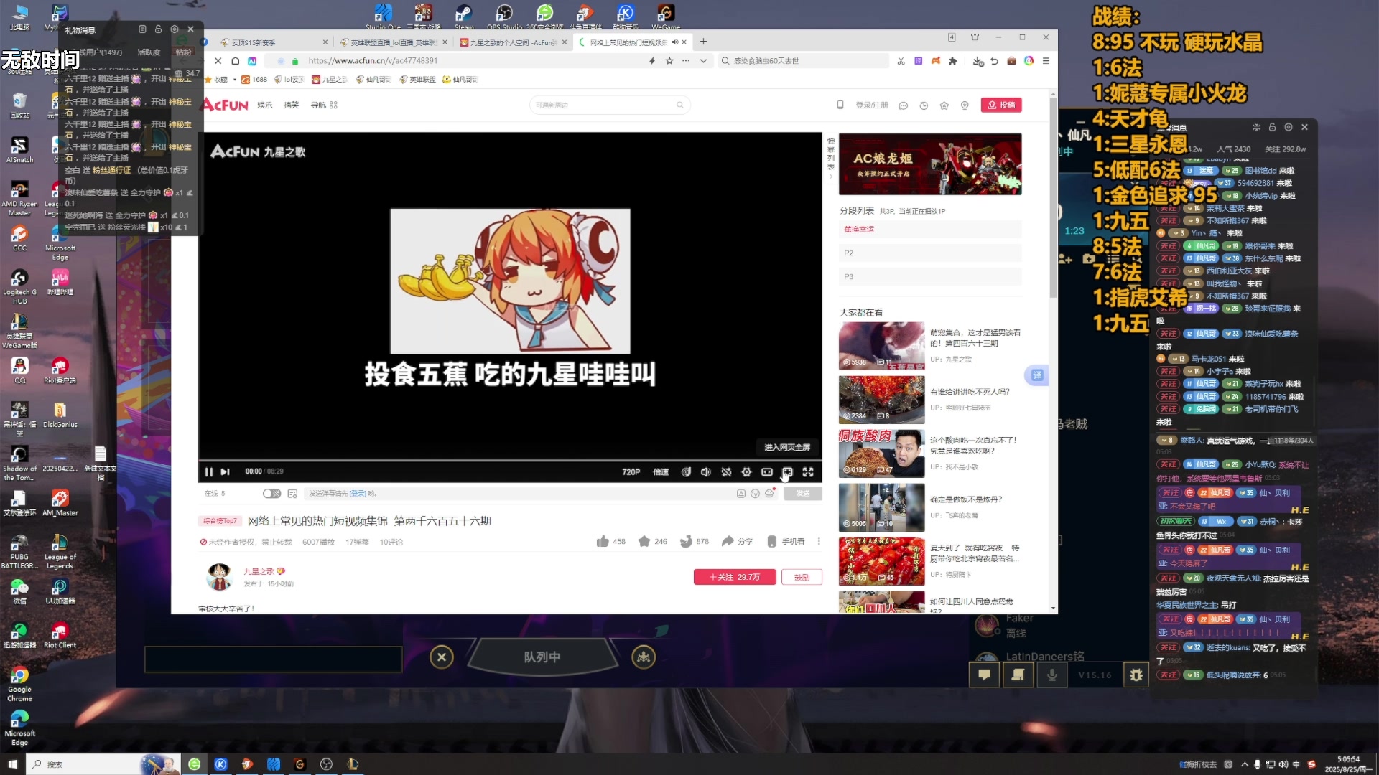Screen dimensions: 1379x775
Task: Click the red 投稿 upload button
Action: coord(1001,105)
